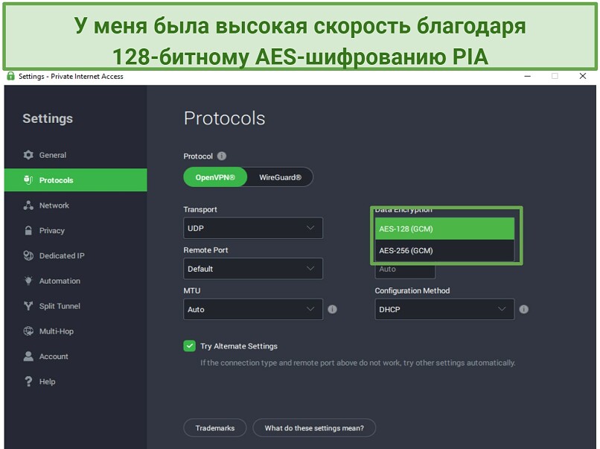Click the Network nodes icon
The width and height of the screenshot is (600, 449).
[x=28, y=206]
